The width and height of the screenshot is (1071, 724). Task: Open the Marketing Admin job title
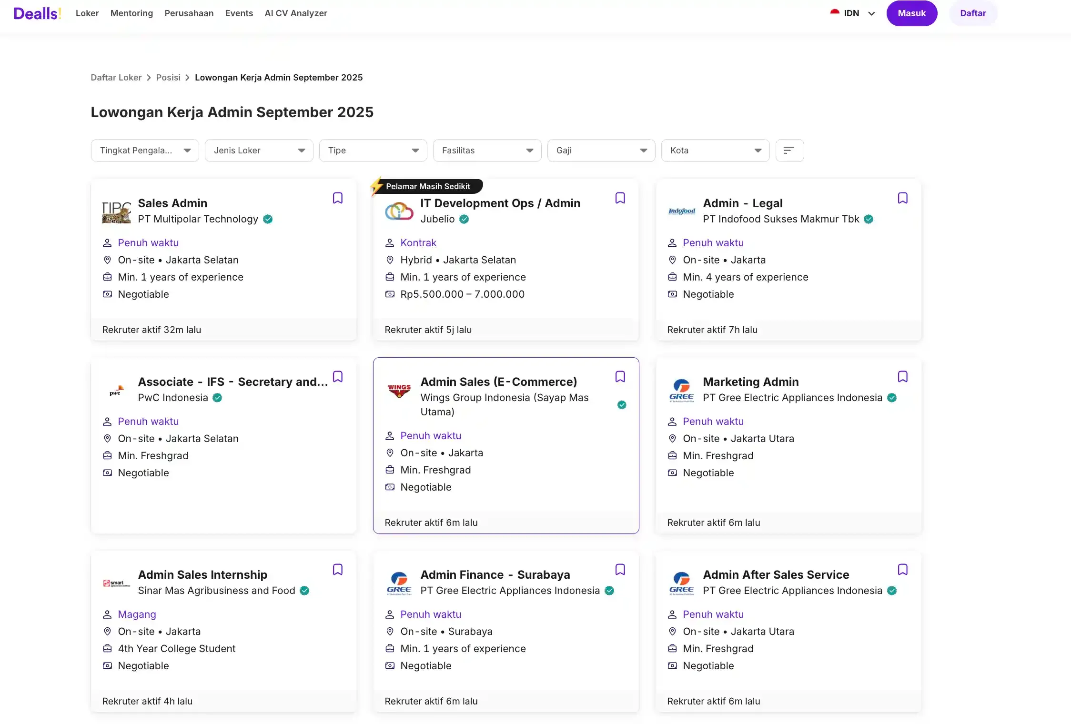(751, 382)
